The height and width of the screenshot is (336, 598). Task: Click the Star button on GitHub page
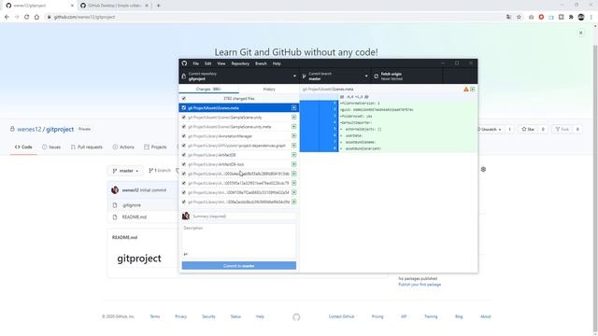click(x=528, y=130)
